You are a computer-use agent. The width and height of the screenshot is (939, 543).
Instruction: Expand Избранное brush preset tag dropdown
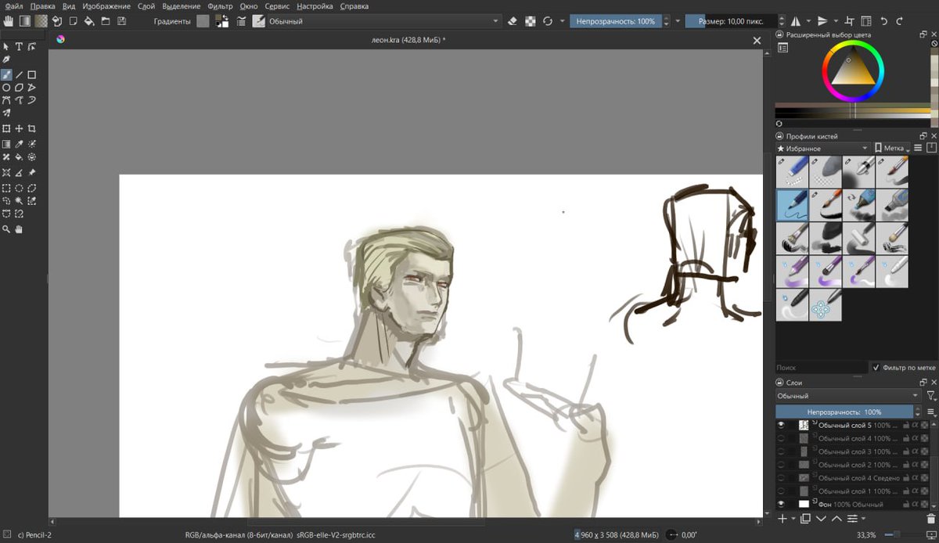coord(822,148)
